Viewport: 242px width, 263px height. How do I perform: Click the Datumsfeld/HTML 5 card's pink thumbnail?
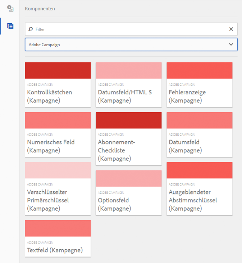pyautogui.click(x=129, y=70)
